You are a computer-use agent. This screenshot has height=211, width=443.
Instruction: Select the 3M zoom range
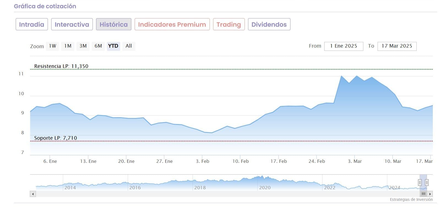coord(83,46)
